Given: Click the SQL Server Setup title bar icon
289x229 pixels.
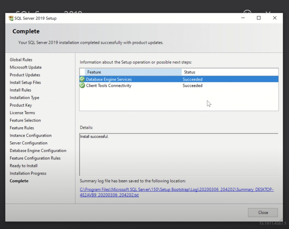Looking at the screenshot, I should click(11, 18).
